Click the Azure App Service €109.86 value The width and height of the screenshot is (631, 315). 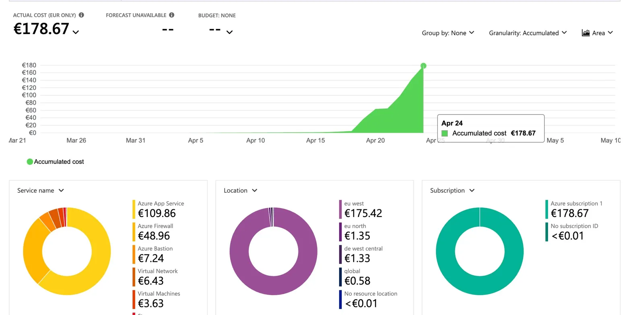[x=157, y=213]
